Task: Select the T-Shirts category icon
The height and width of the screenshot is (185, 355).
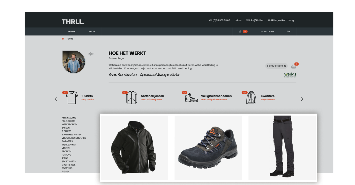Action: pyautogui.click(x=72, y=98)
